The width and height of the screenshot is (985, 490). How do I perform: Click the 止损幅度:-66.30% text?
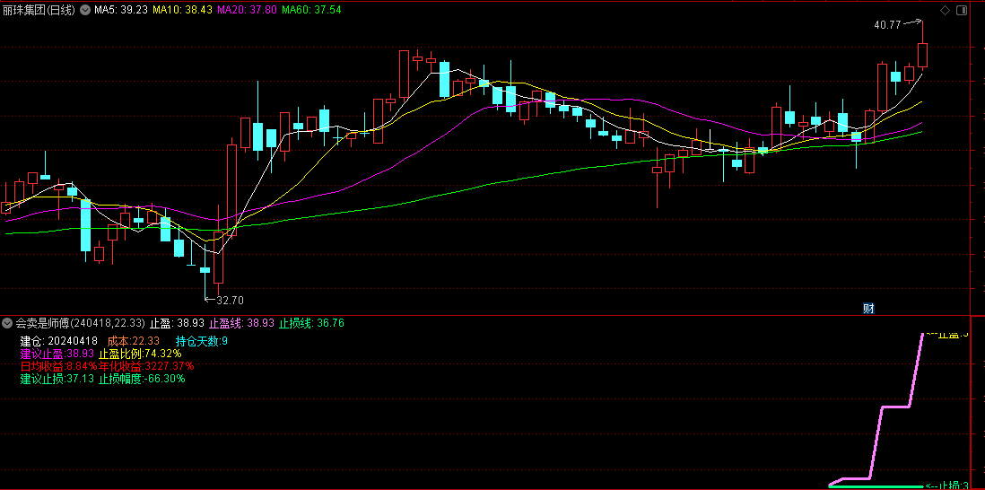click(142, 379)
